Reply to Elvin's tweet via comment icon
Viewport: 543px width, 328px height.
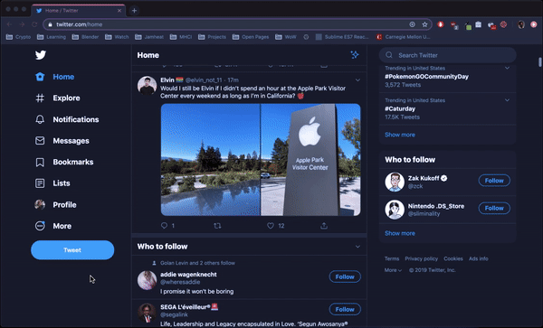tap(164, 226)
